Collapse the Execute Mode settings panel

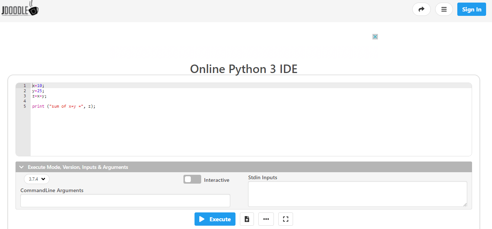click(x=21, y=167)
